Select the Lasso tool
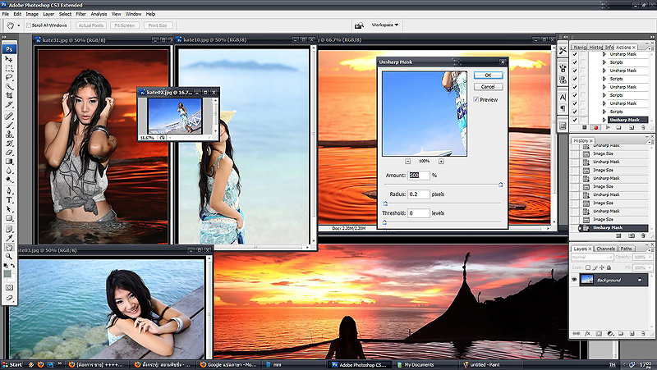The width and height of the screenshot is (657, 370). click(9, 78)
